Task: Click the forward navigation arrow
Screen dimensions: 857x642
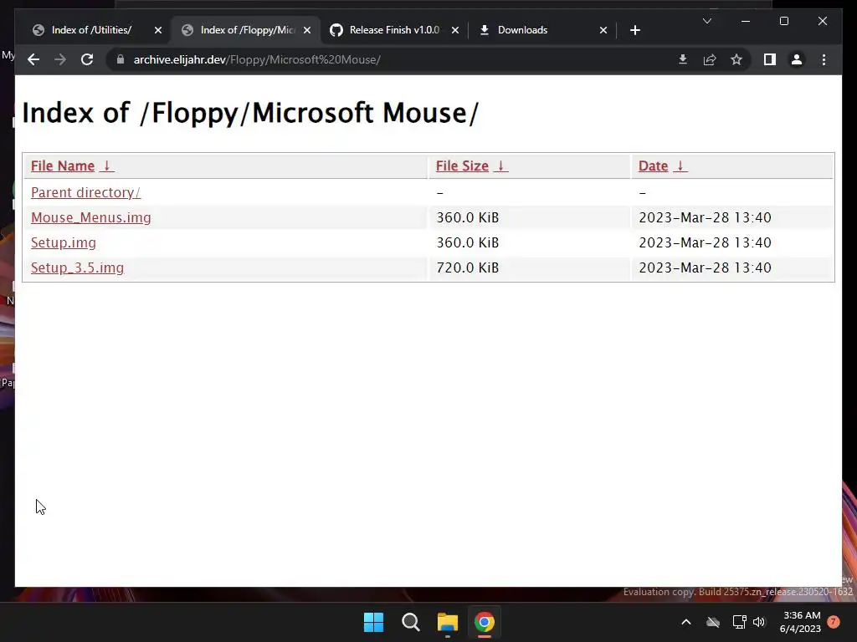Action: click(x=60, y=59)
